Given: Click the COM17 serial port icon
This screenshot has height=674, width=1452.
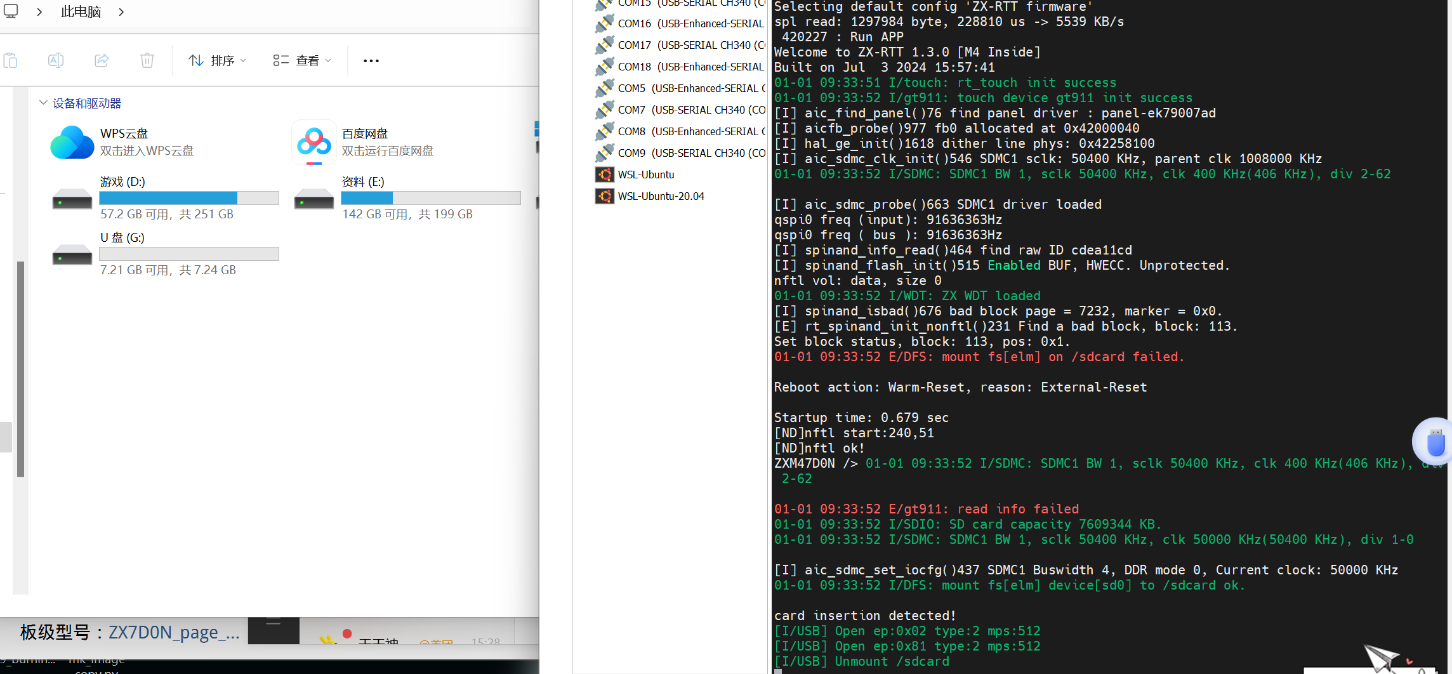Looking at the screenshot, I should click(x=605, y=45).
